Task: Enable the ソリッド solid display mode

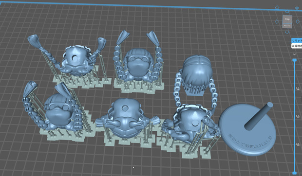Action: pyautogui.click(x=297, y=40)
